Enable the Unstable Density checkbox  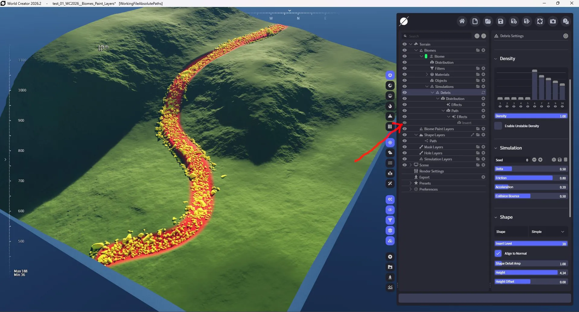498,126
